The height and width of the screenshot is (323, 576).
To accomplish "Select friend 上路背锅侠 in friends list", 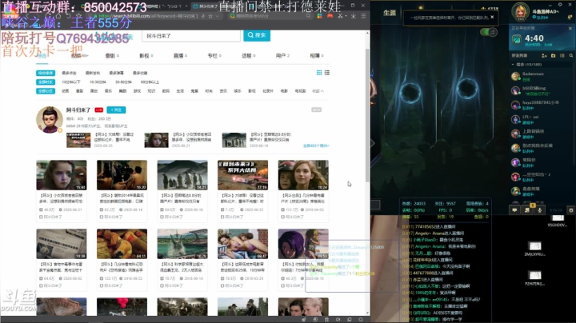I will point(542,134).
